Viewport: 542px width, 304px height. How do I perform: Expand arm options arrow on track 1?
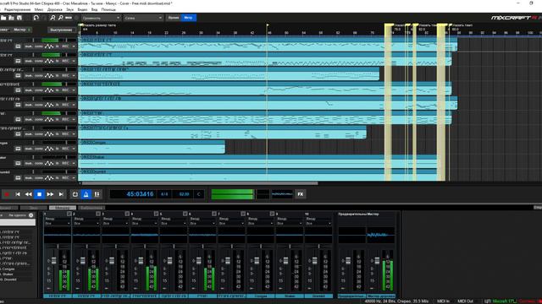[74, 46]
